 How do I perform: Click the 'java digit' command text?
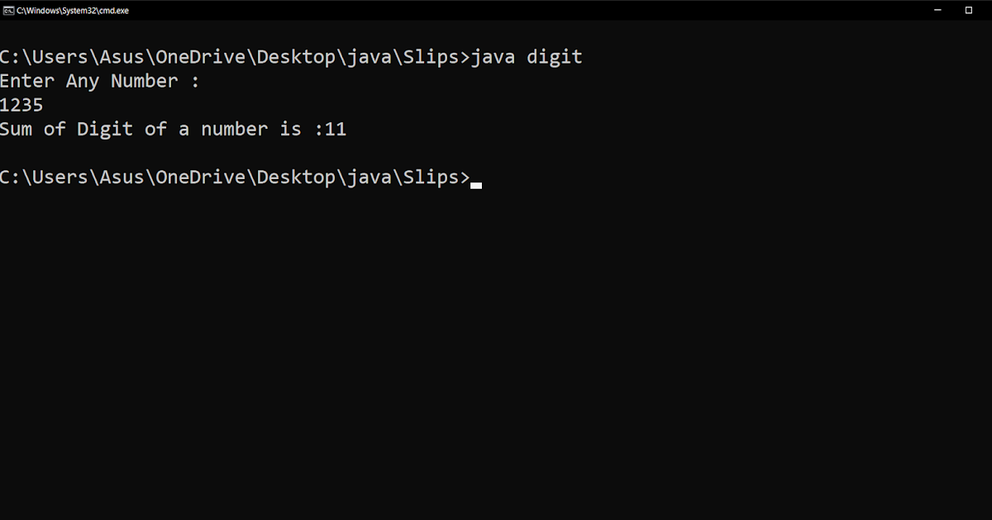527,57
